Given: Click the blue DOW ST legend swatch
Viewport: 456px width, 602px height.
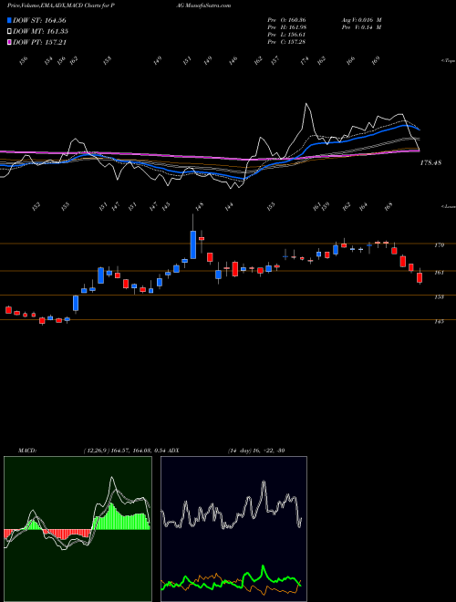Looking at the screenshot, I should point(9,20).
